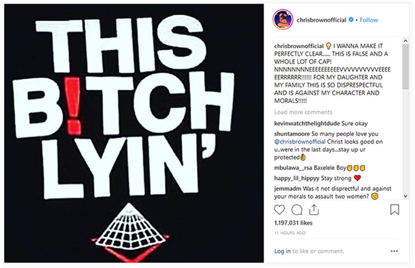Click the comments scrollbar thumb
415x268 pixels.
pos(405,67)
